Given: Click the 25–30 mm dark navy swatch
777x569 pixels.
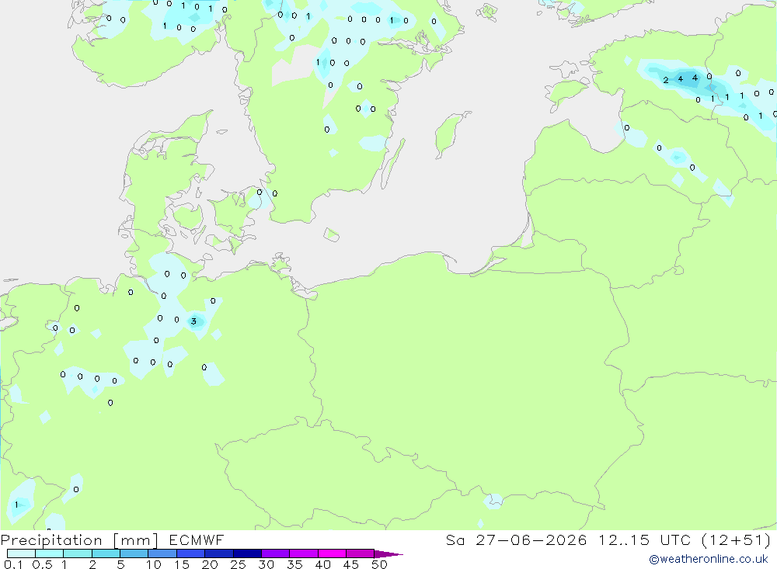Looking at the screenshot, I should tap(247, 553).
